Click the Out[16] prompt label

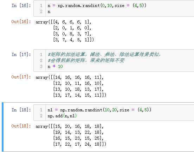tap(21, 22)
